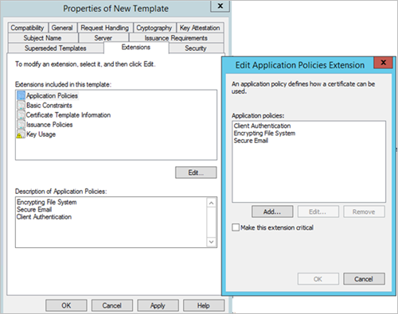Open the Superseded Templates tab
This screenshot has width=398, height=314.
click(x=56, y=48)
